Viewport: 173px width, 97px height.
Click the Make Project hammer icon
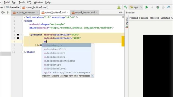click(125, 7)
